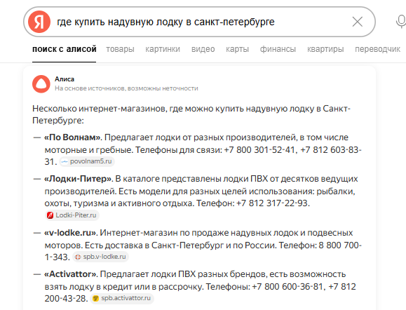
Task: Open the povolnam5.ru source link
Action: pos(87,161)
